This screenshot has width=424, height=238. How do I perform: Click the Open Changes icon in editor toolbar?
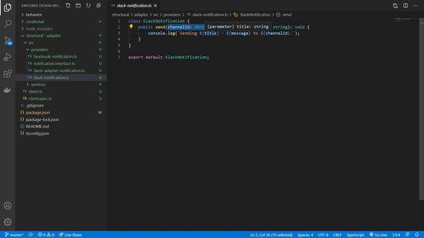click(x=395, y=6)
